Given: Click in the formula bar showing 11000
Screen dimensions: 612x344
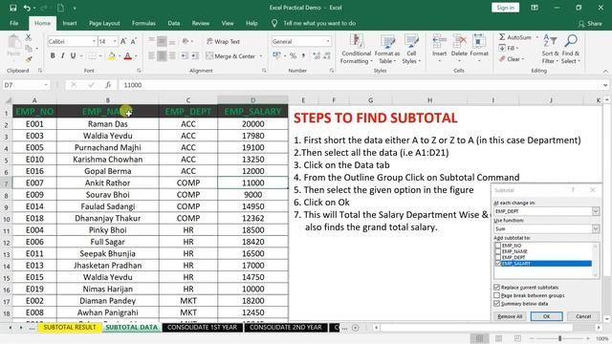Looking at the screenshot, I should coord(360,85).
